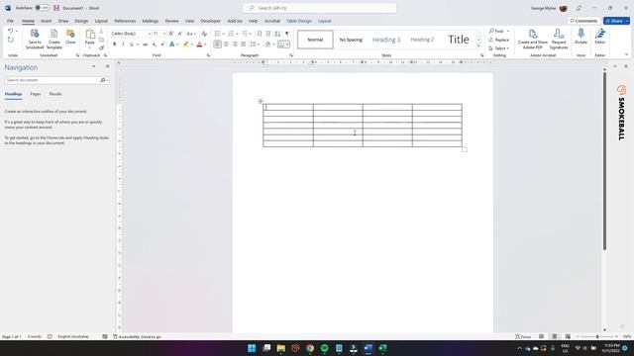Screen dimensions: 634x356
Task: Click the Redo icon
Action: point(11,40)
